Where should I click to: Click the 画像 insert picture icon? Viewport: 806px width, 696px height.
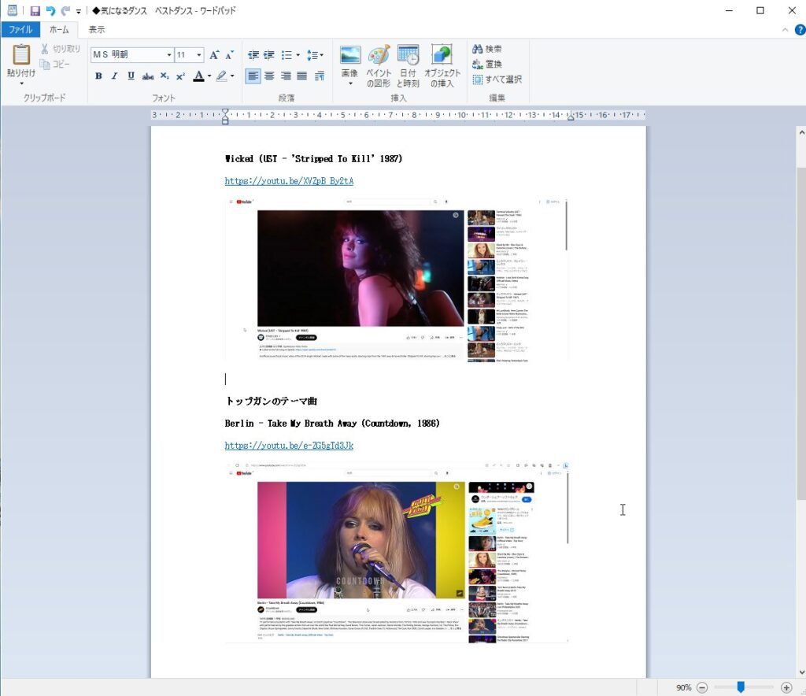pos(350,55)
